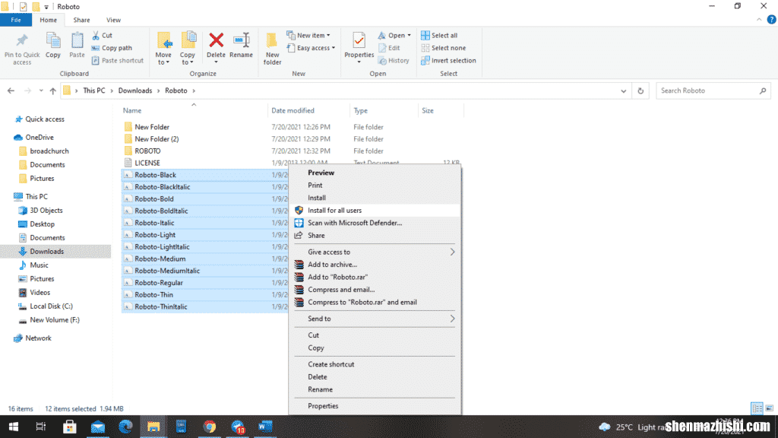This screenshot has width=778, height=438.
Task: Open Word from the taskbar
Action: point(265,427)
